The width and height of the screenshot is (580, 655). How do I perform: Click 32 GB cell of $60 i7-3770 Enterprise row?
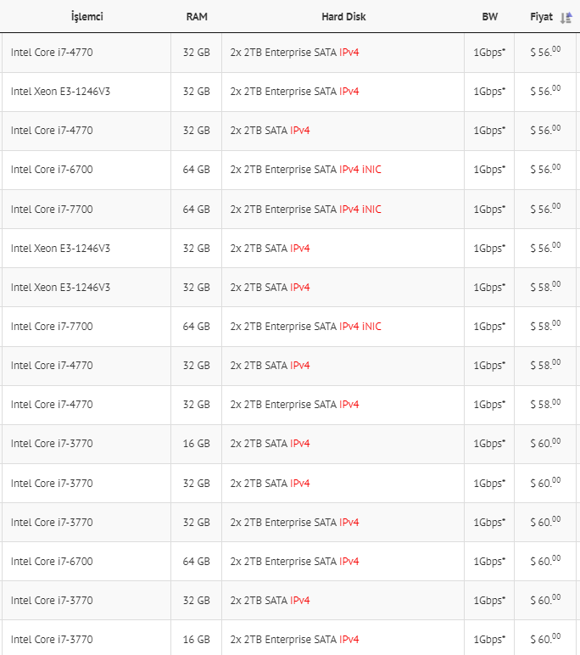tap(196, 523)
